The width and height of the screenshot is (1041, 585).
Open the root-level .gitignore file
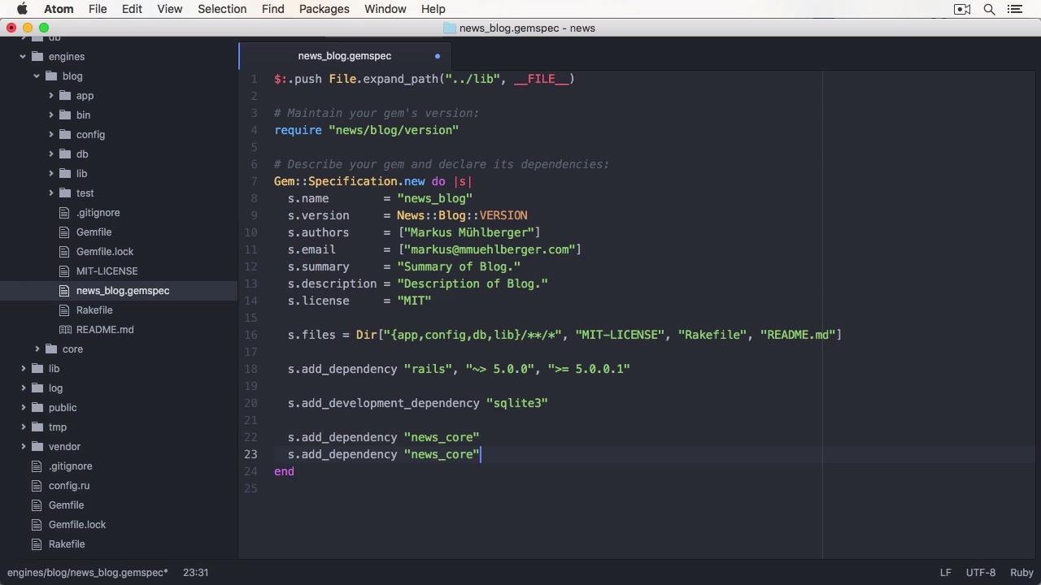tap(70, 466)
